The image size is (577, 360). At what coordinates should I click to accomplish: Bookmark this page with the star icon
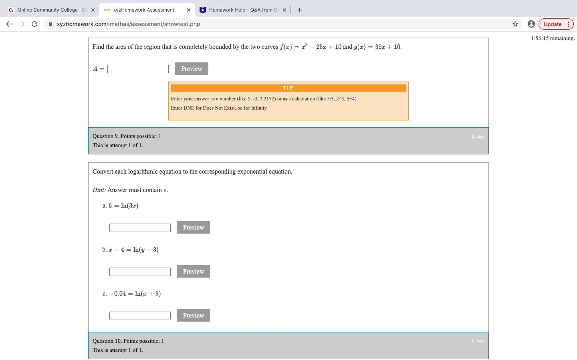[515, 24]
